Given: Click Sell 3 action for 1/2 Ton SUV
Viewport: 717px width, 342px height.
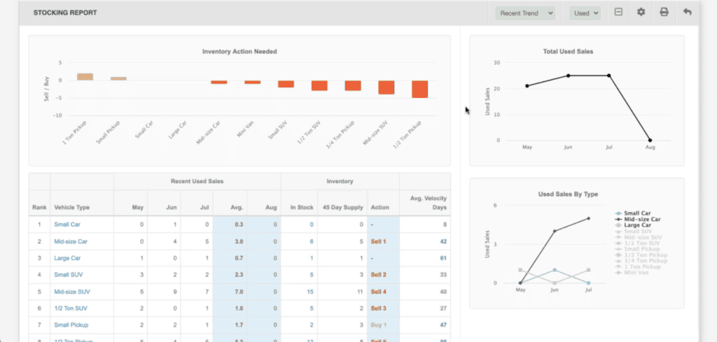Looking at the screenshot, I should [379, 308].
